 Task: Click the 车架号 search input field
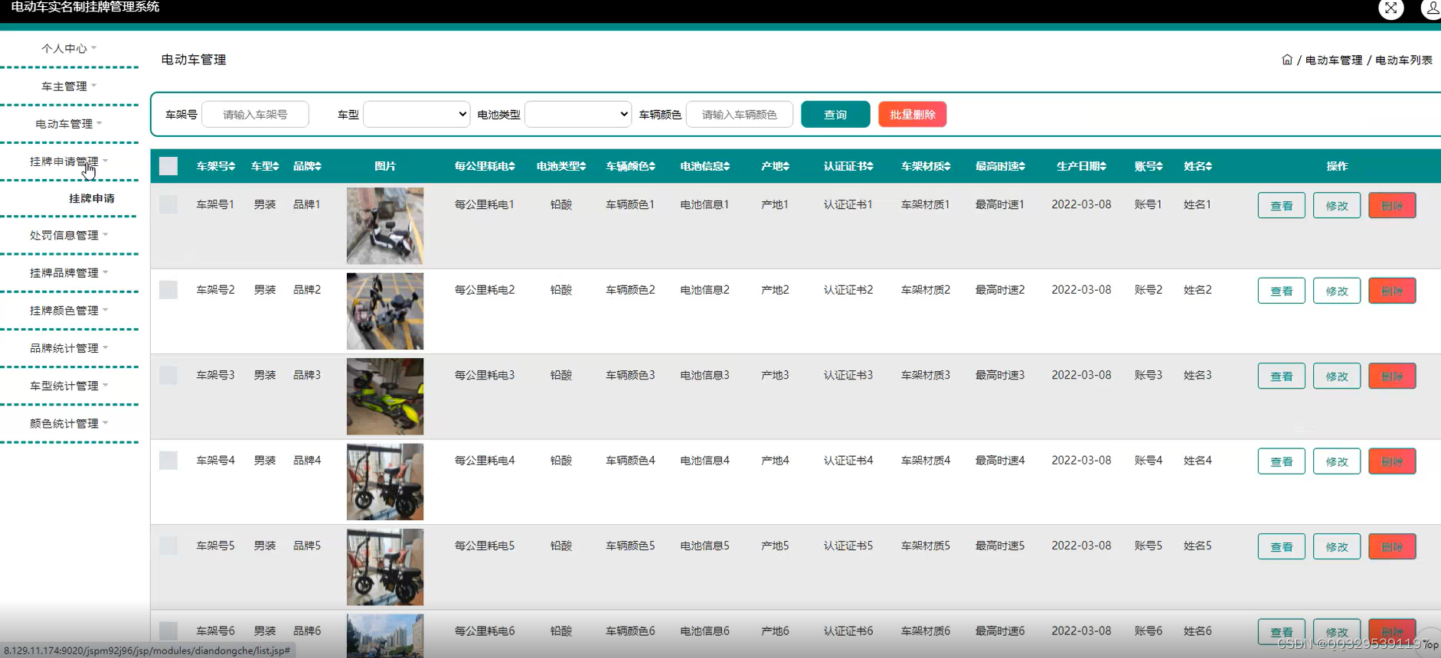coord(255,114)
